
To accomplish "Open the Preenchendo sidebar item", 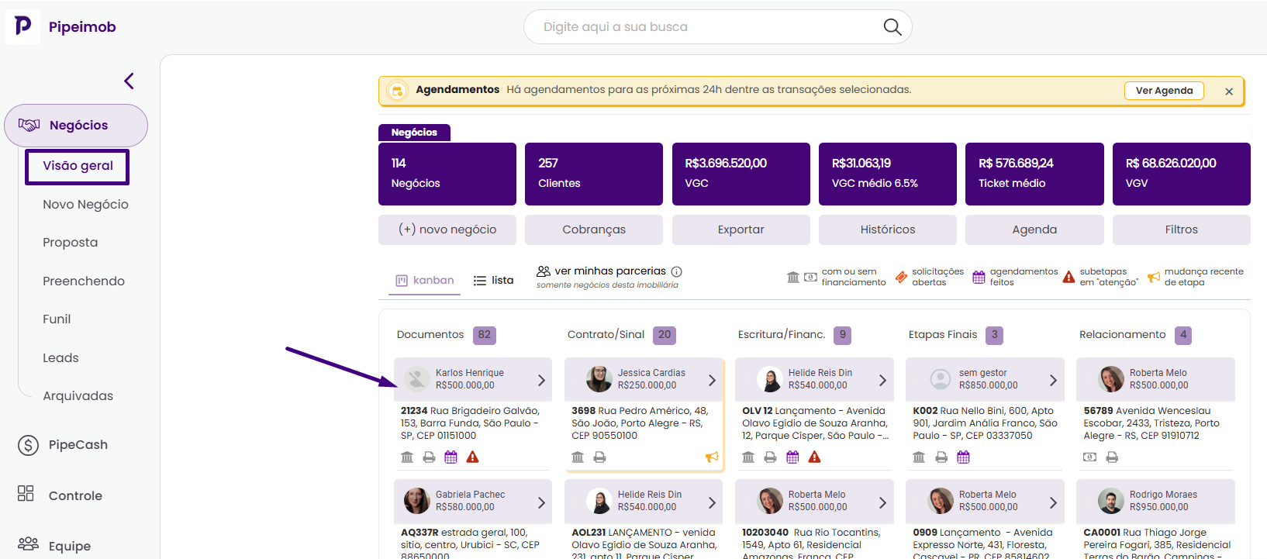I will (84, 281).
